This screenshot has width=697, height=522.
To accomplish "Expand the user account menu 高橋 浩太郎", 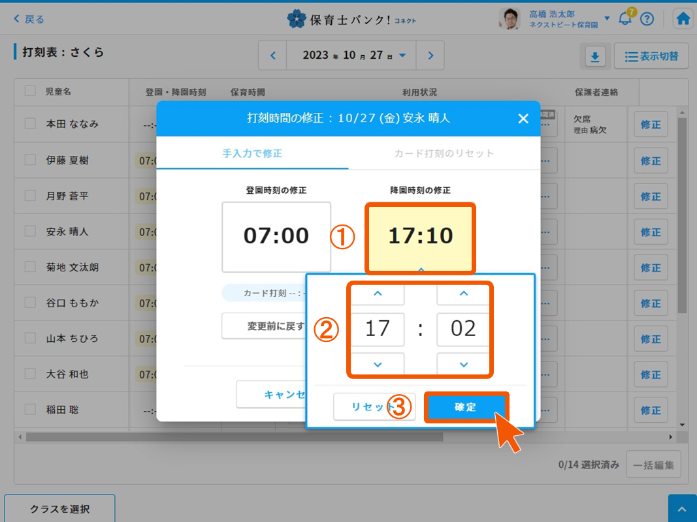I will pos(607,18).
